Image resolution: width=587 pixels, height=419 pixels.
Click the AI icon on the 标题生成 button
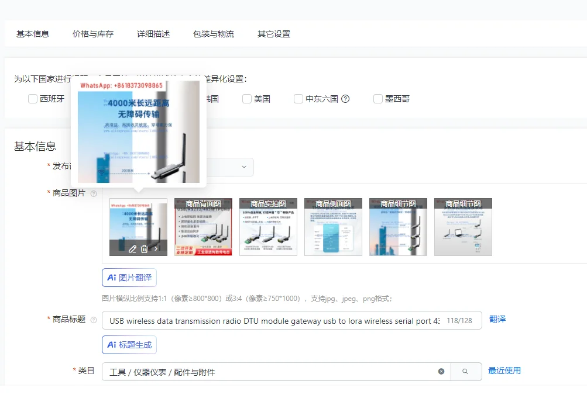point(112,344)
